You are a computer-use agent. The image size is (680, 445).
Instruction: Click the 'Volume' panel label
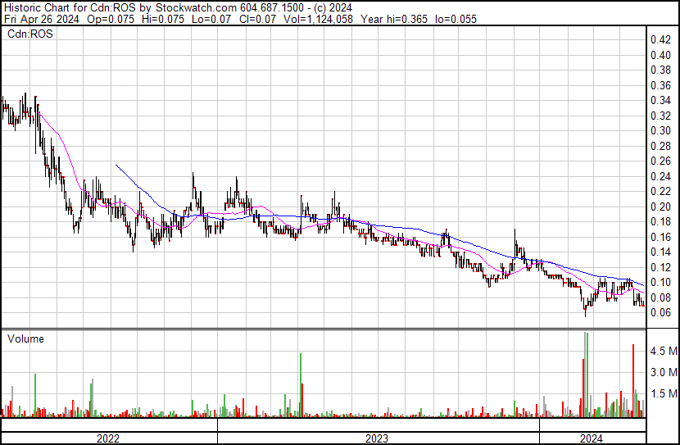25,338
